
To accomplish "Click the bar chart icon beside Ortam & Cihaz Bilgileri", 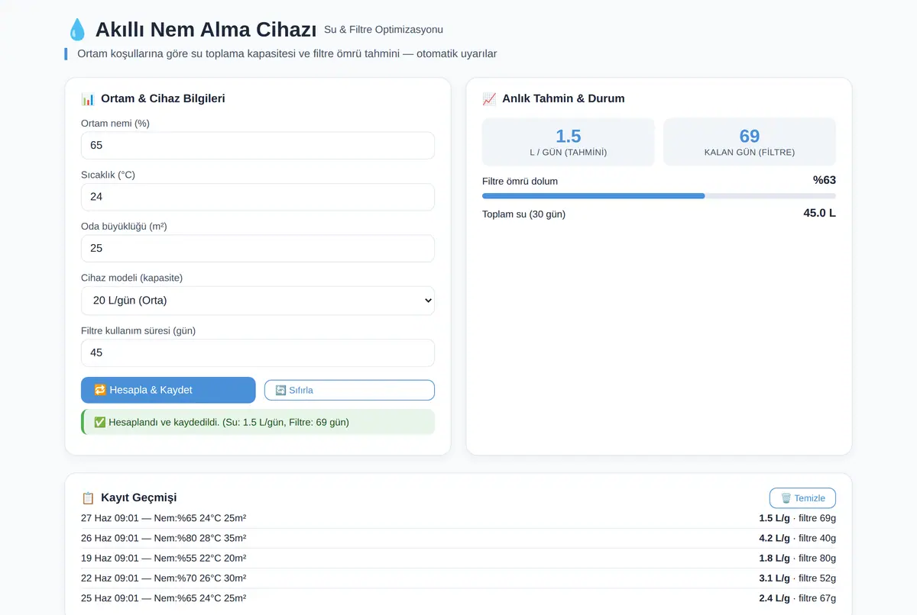I will click(88, 98).
